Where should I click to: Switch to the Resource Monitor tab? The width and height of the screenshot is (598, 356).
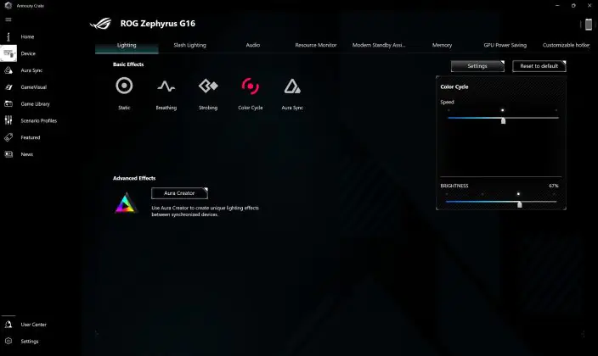pos(316,45)
